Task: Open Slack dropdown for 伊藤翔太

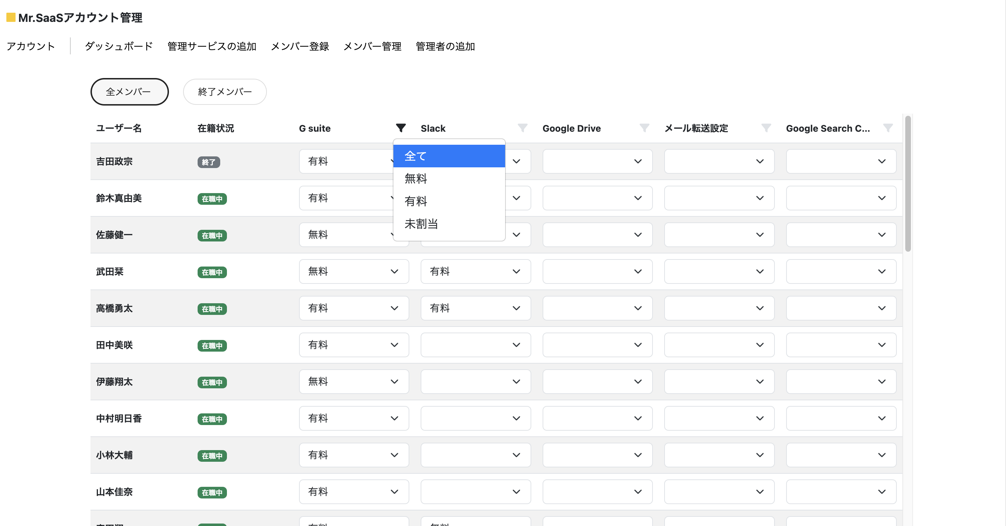Action: pyautogui.click(x=476, y=381)
